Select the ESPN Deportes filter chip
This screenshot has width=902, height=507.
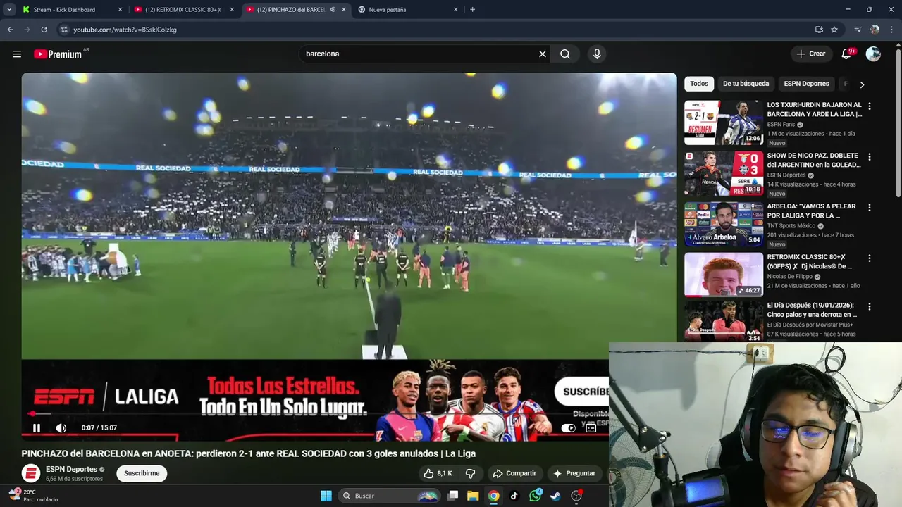pos(806,84)
